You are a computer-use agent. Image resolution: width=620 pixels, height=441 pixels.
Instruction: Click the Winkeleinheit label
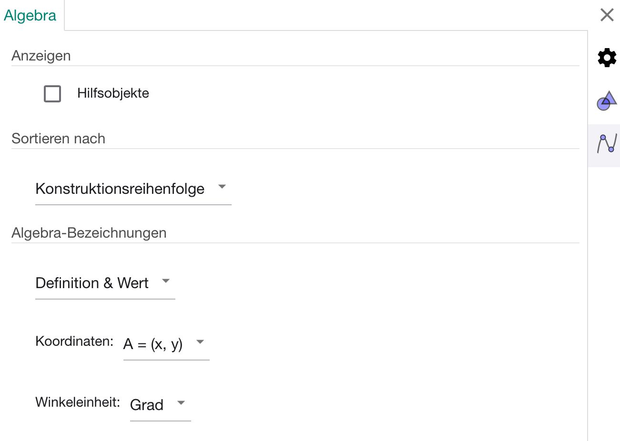pos(78,402)
